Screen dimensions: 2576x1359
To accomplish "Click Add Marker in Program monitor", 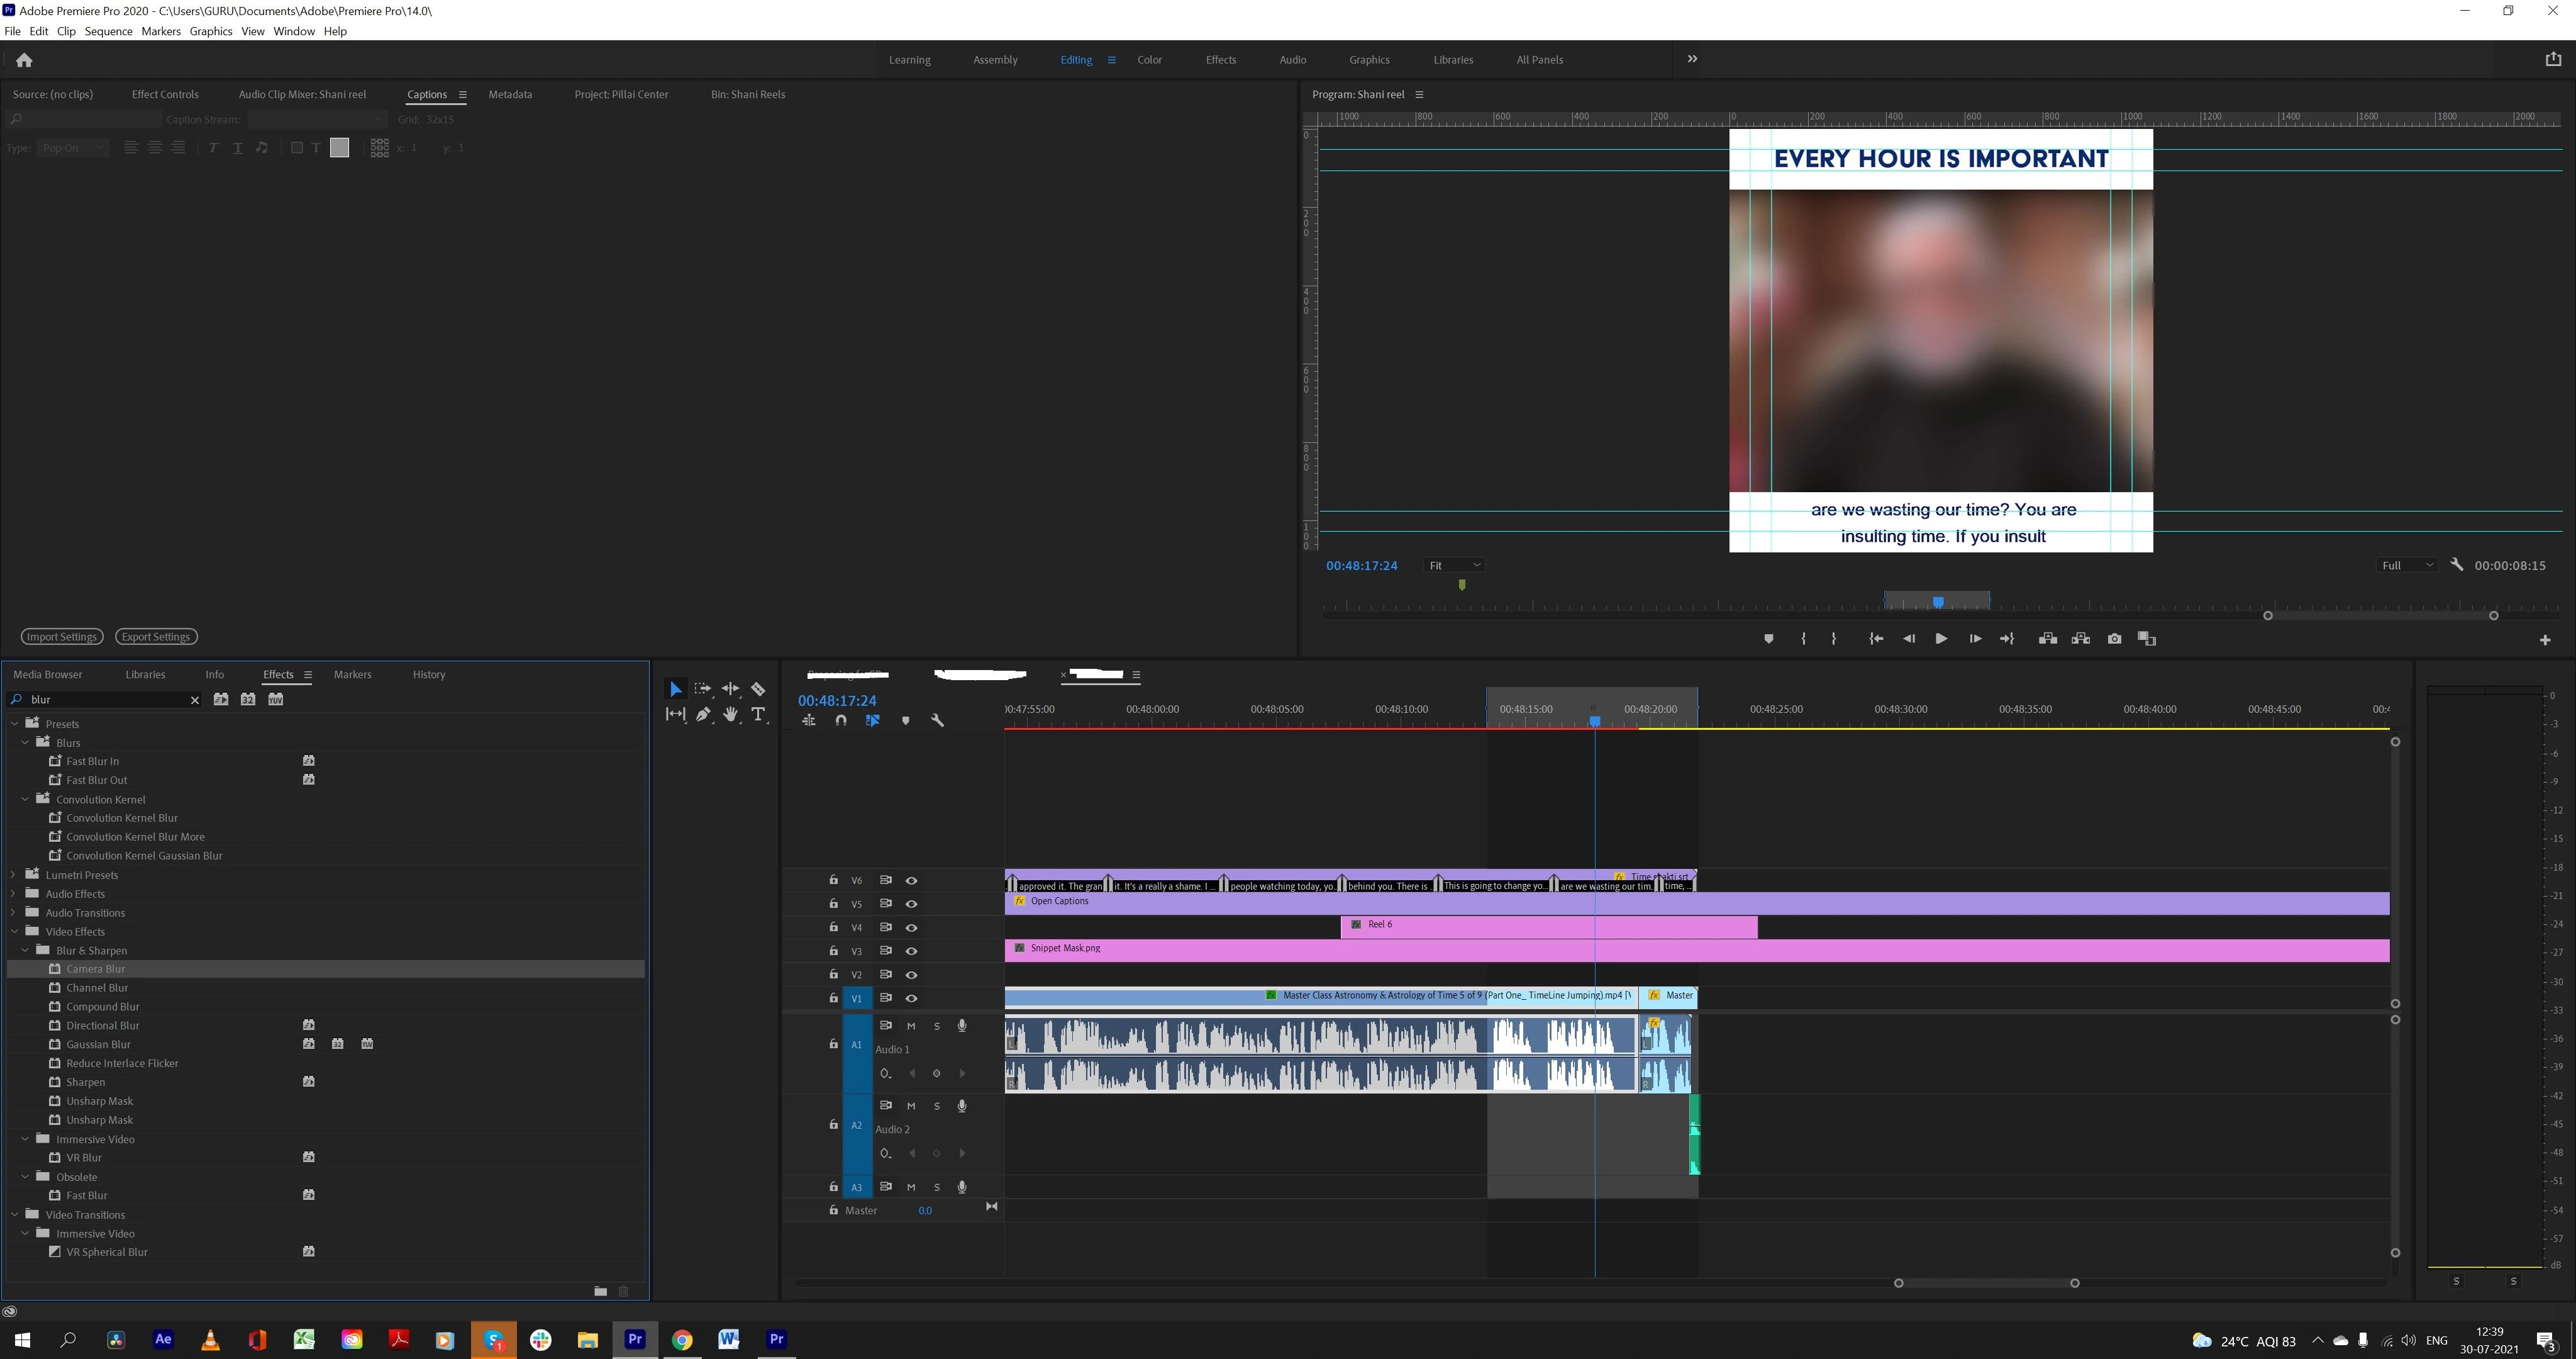I will coord(1768,639).
